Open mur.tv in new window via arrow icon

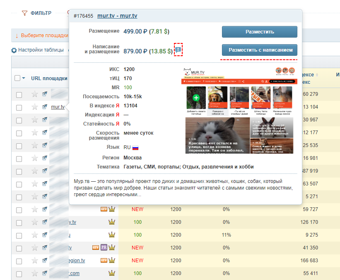coord(45,107)
